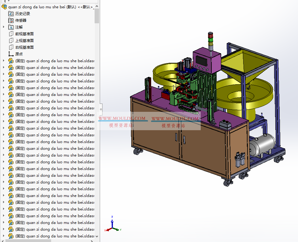The width and height of the screenshot is (298, 242).
Task: Expand the first (固定) subassembly node
Action: tap(4, 61)
